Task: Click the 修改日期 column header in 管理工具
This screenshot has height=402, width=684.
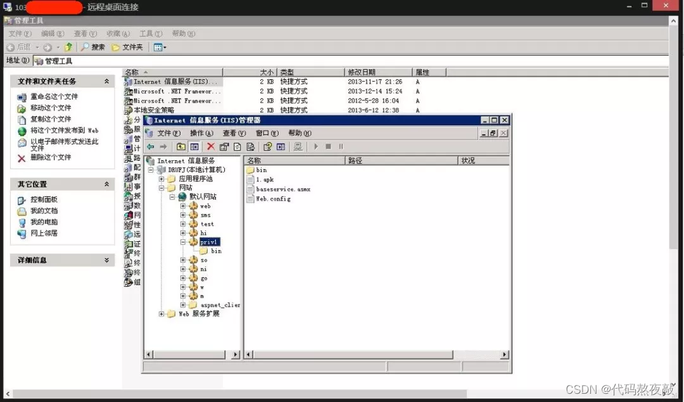Action: 378,72
